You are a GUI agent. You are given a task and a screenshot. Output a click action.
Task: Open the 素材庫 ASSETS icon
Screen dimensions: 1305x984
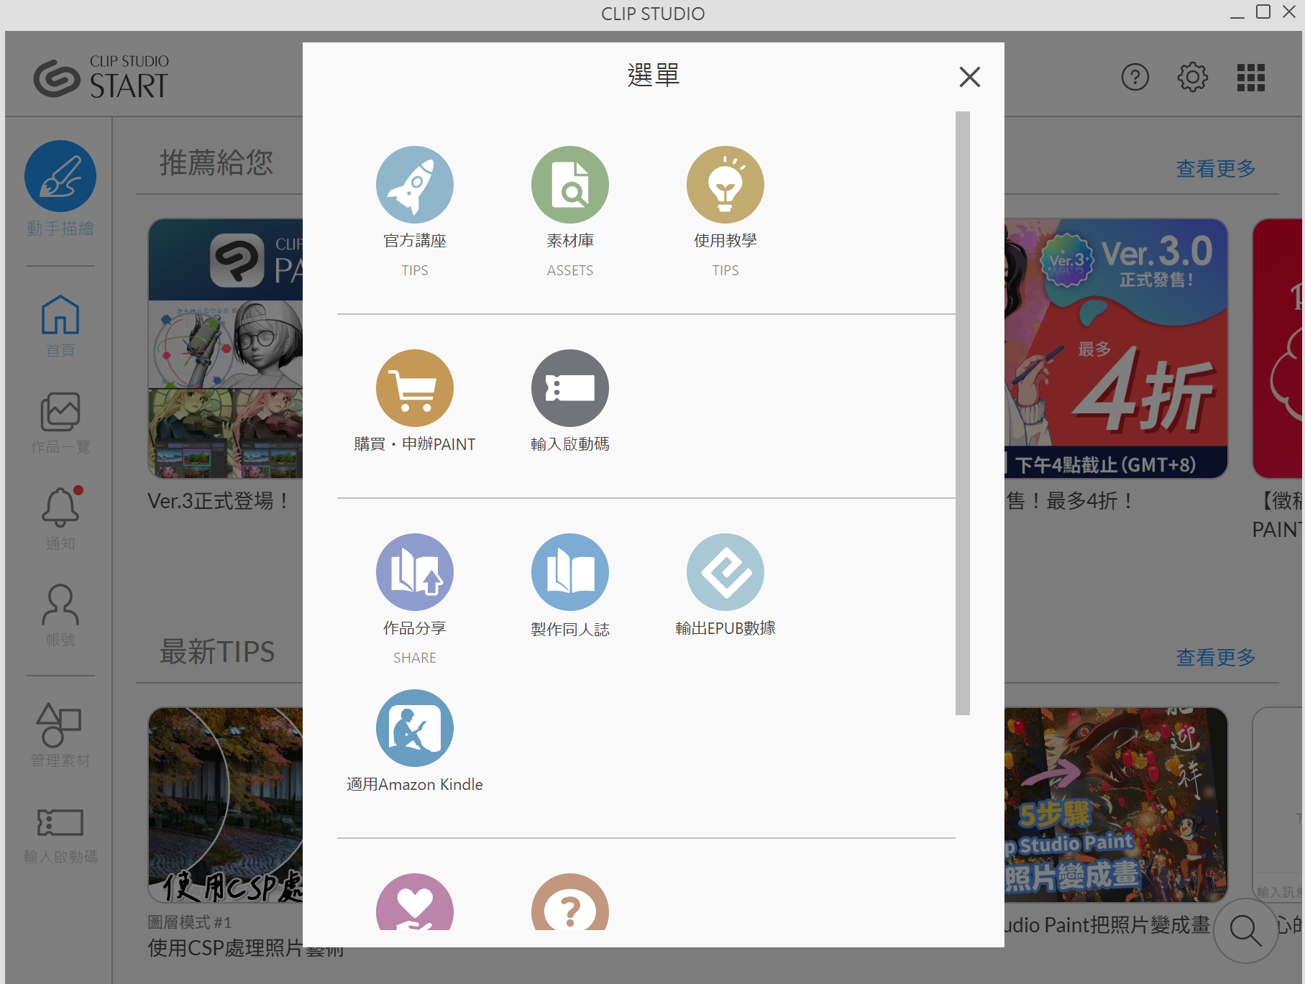pos(570,185)
